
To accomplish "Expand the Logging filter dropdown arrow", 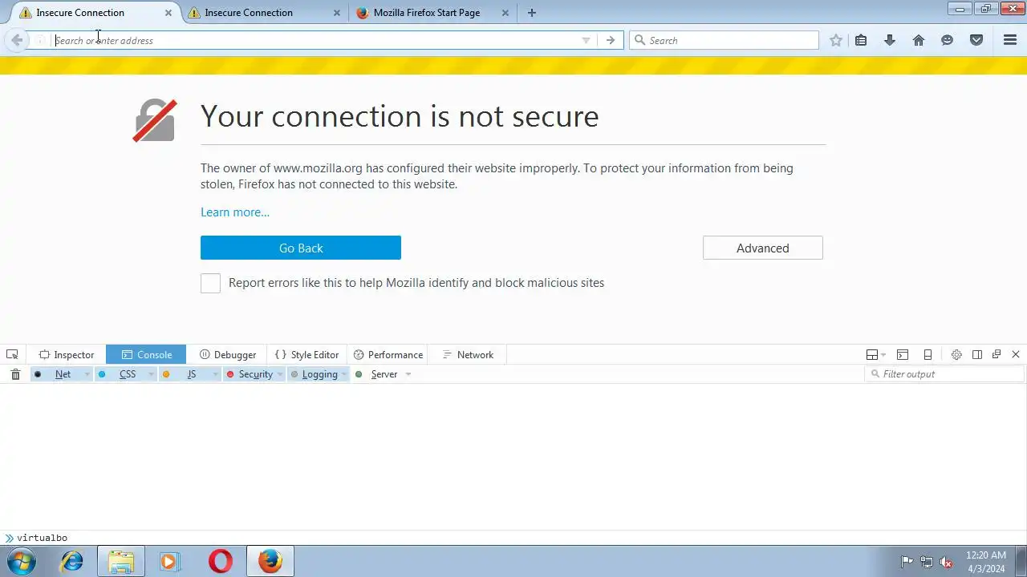I will [344, 374].
